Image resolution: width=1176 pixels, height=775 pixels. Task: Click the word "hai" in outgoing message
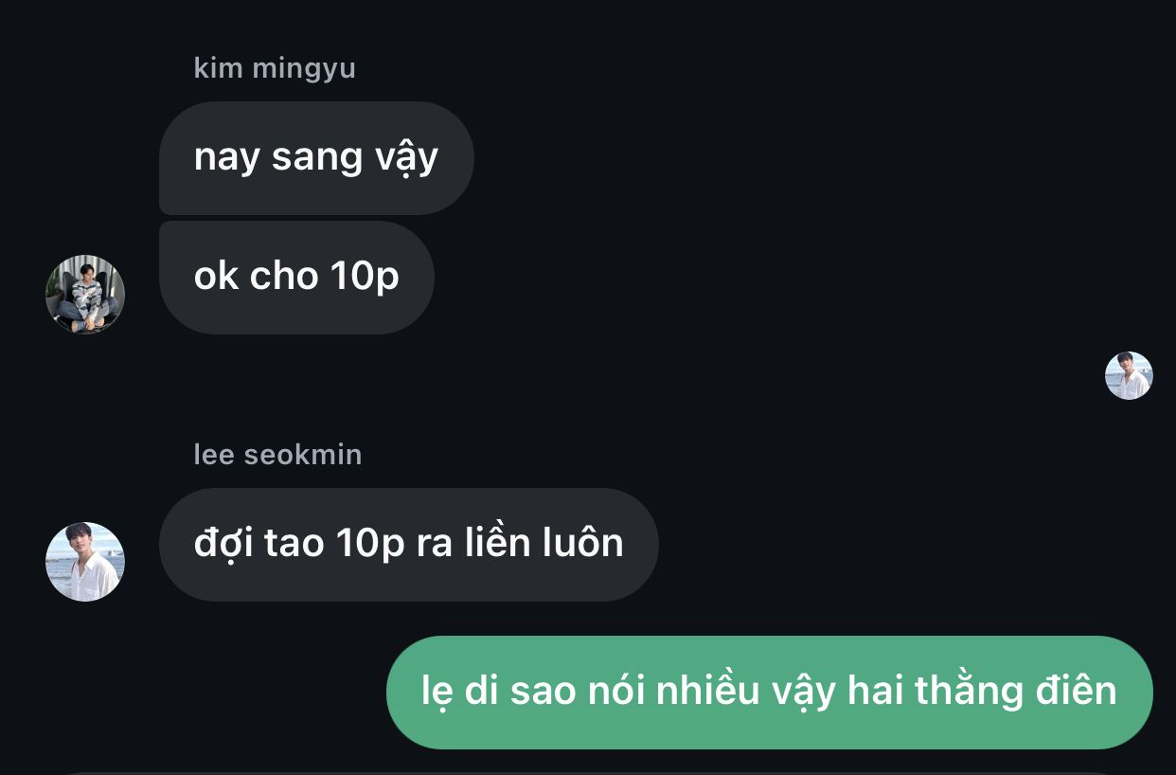(x=875, y=691)
